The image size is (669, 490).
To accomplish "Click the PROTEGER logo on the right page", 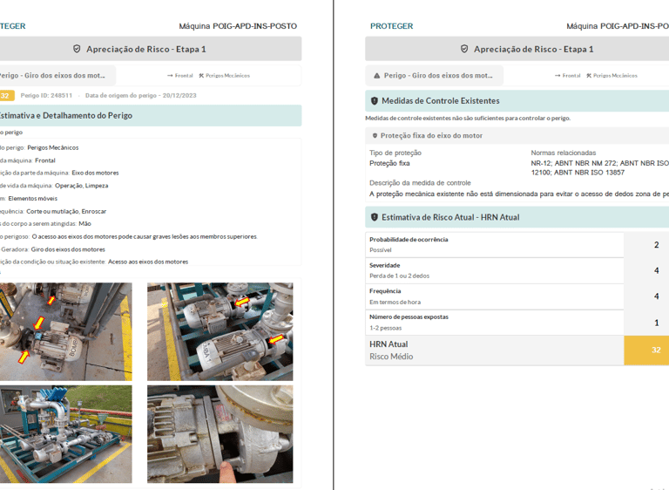I will (392, 26).
